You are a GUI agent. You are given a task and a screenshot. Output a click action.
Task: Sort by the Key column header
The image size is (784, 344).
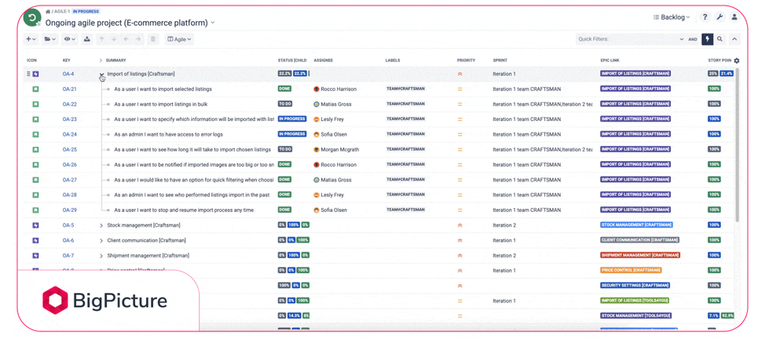67,60
